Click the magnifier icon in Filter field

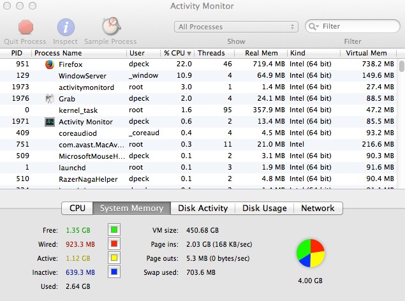click(313, 26)
